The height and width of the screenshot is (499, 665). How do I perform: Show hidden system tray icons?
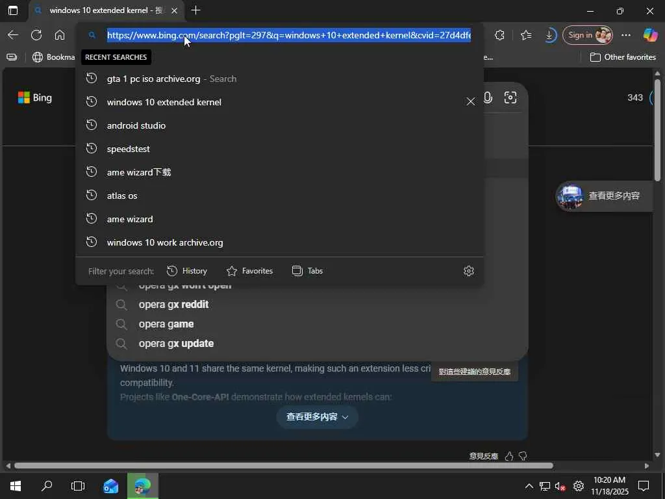[x=529, y=486]
